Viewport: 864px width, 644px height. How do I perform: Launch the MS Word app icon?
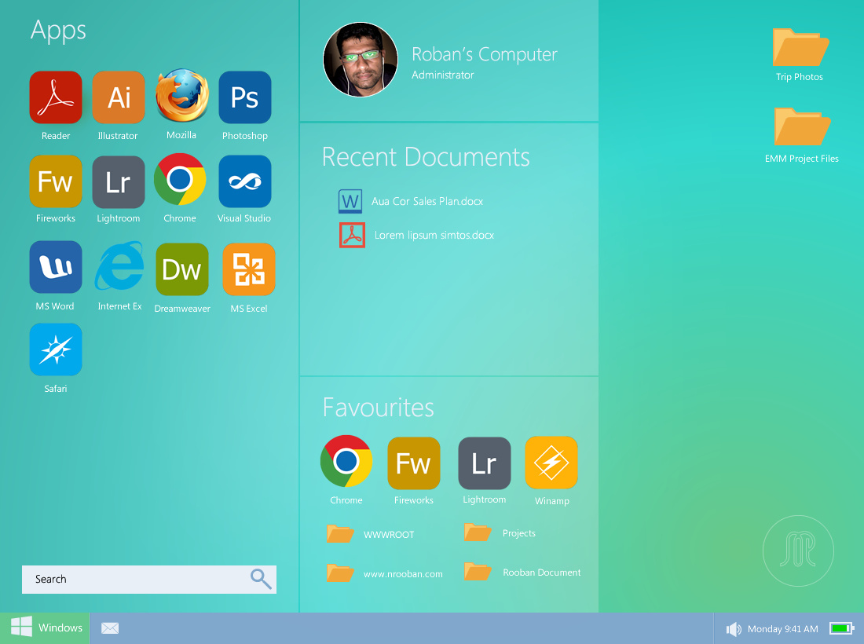56,267
